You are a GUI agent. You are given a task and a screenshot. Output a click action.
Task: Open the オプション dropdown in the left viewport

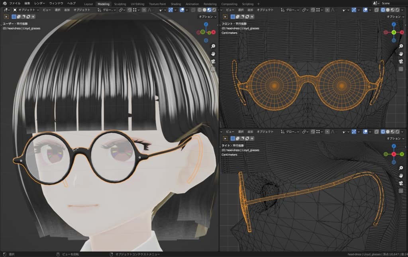coord(207,17)
